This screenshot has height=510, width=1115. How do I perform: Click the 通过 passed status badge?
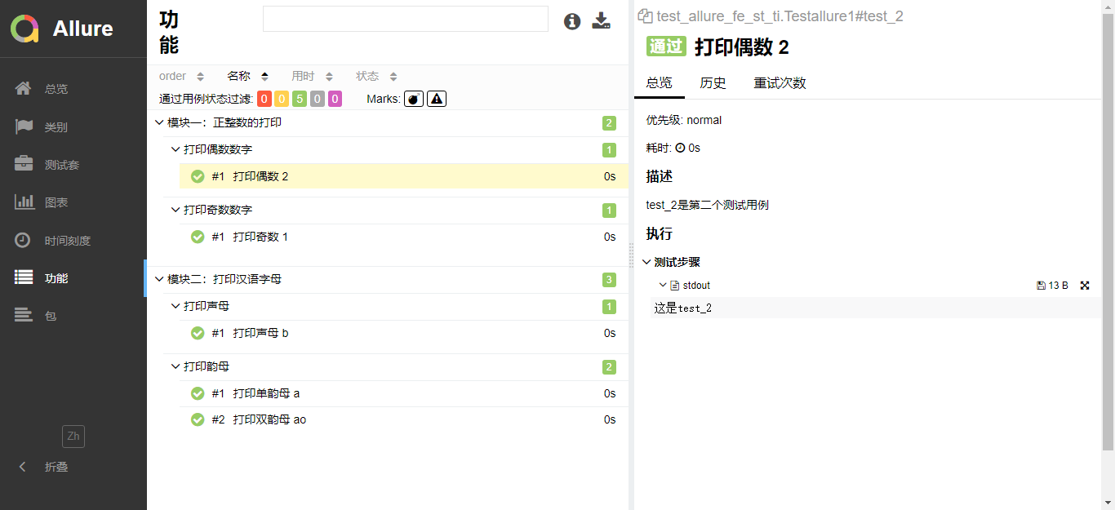tap(666, 47)
